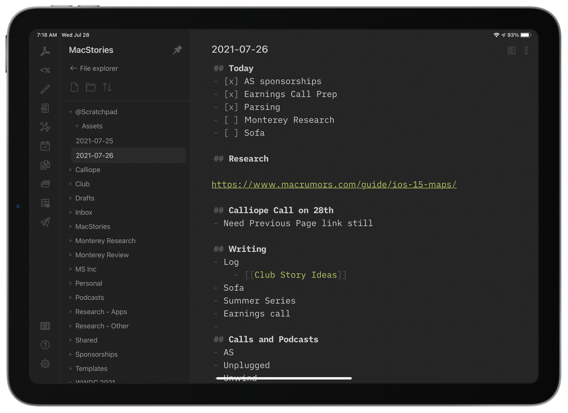Viewport: 568px width, 413px height.
Task: Create a new note with page icon
Action: tap(74, 87)
